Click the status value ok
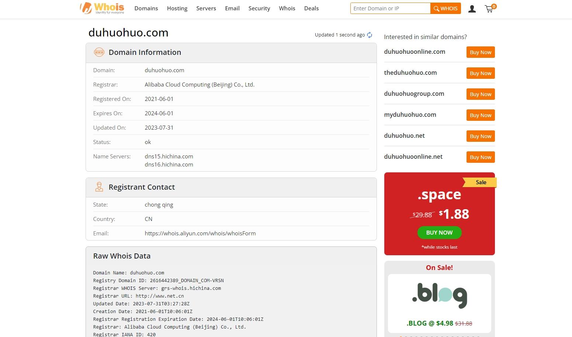Image resolution: width=572 pixels, height=337 pixels. 148,142
